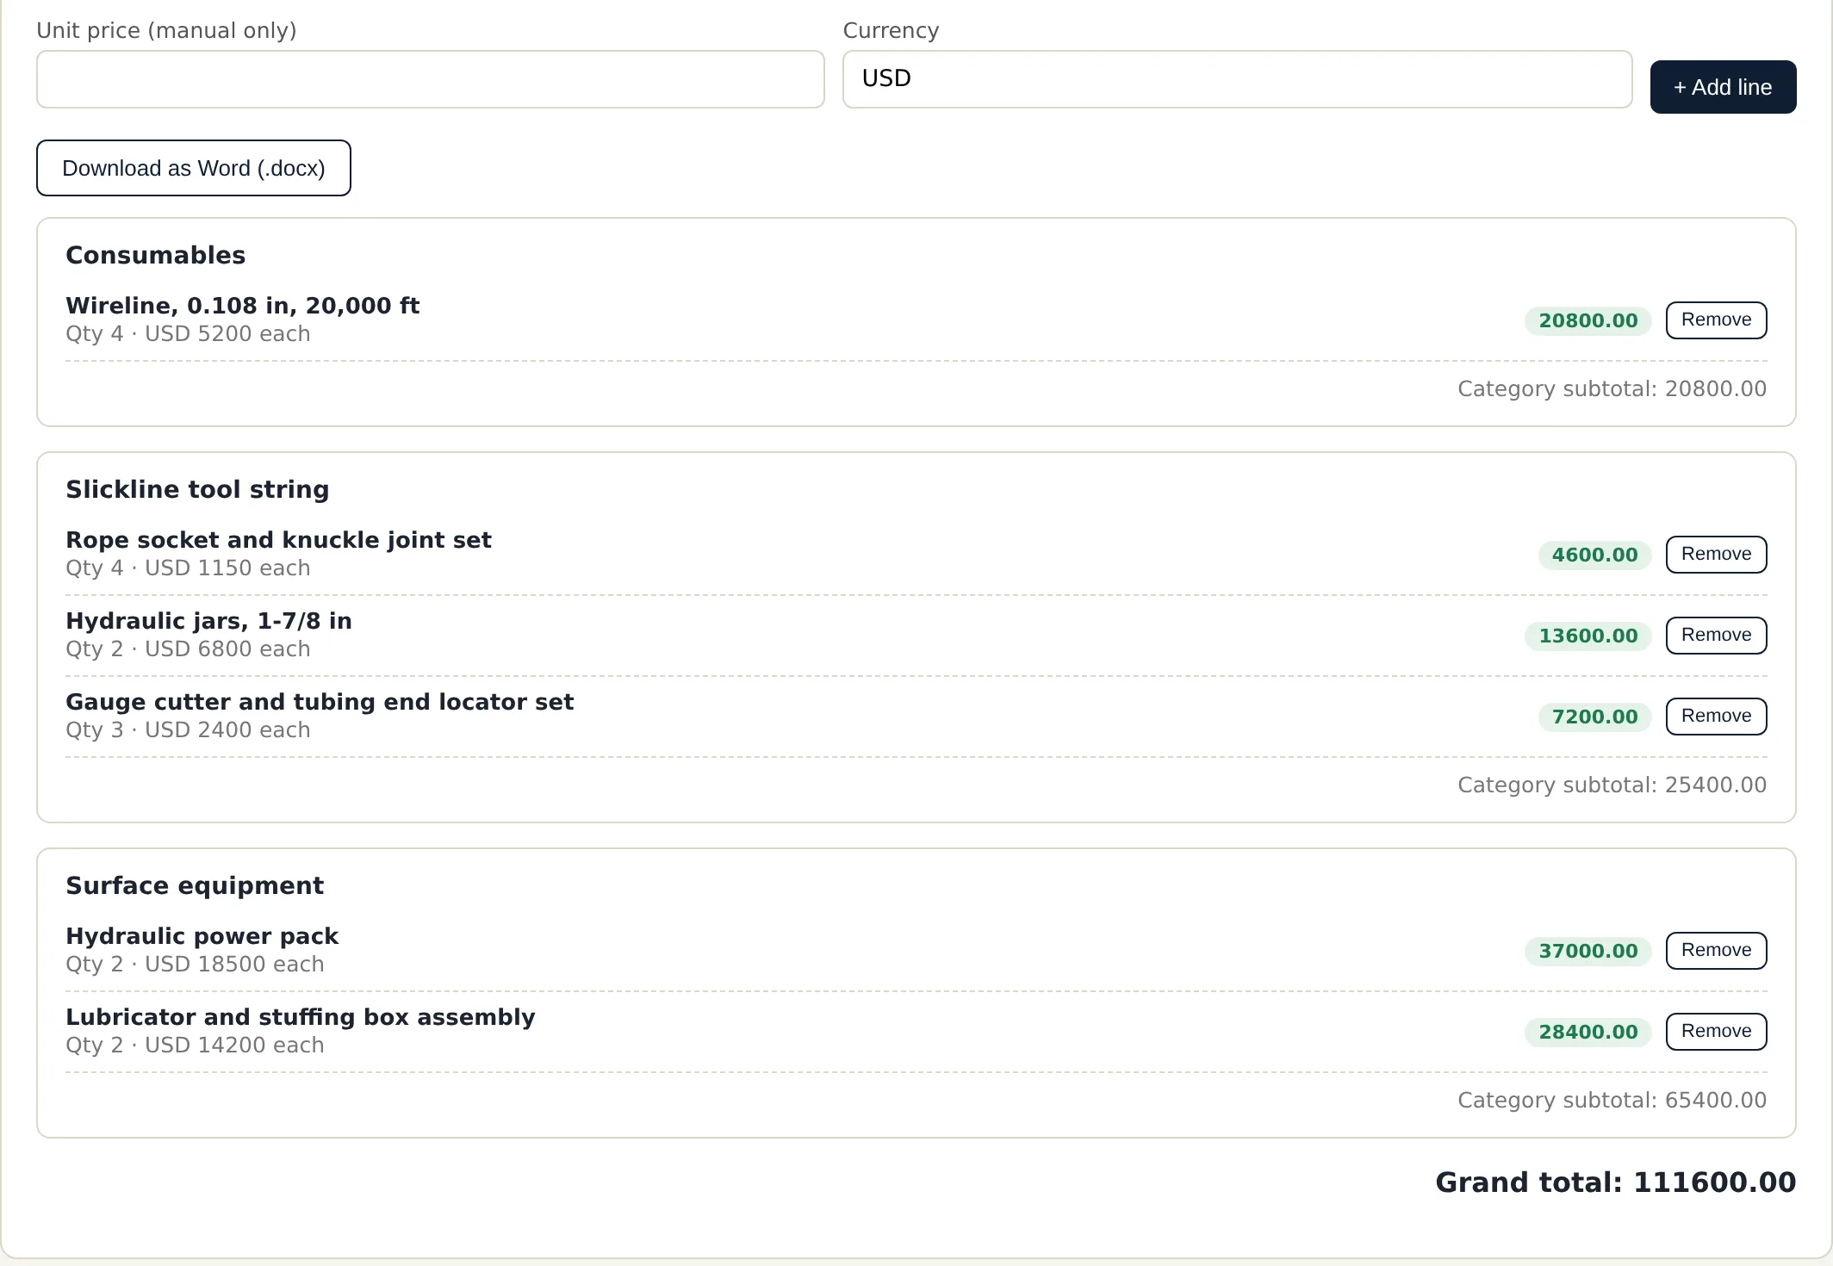Click Qty 2 · USD 18500 each
Viewport: 1833px width, 1266px height.
point(195,965)
